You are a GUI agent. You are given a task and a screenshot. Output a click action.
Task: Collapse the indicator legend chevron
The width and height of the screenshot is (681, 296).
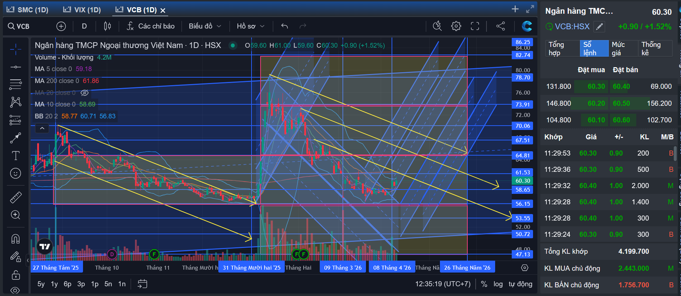(x=42, y=128)
